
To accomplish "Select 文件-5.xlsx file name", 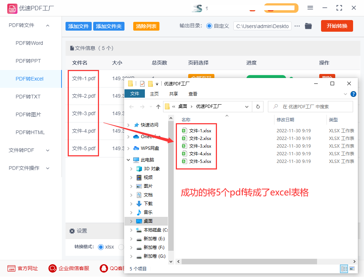I will pyautogui.click(x=200, y=161).
